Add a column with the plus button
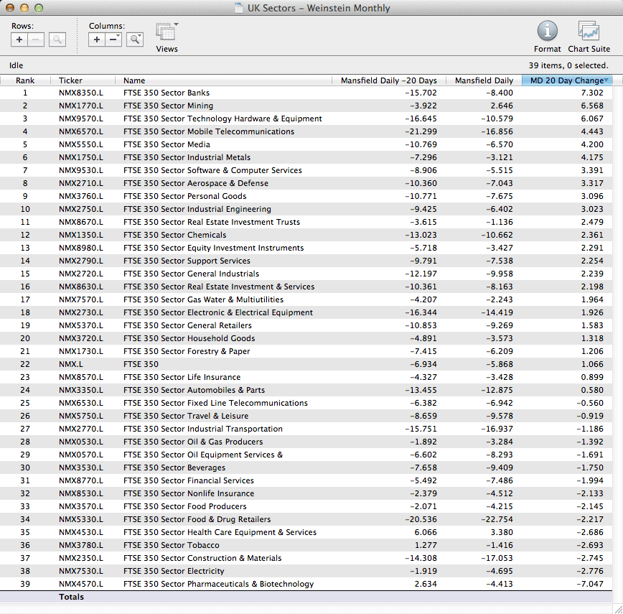The height and width of the screenshot is (614, 623). [97, 40]
